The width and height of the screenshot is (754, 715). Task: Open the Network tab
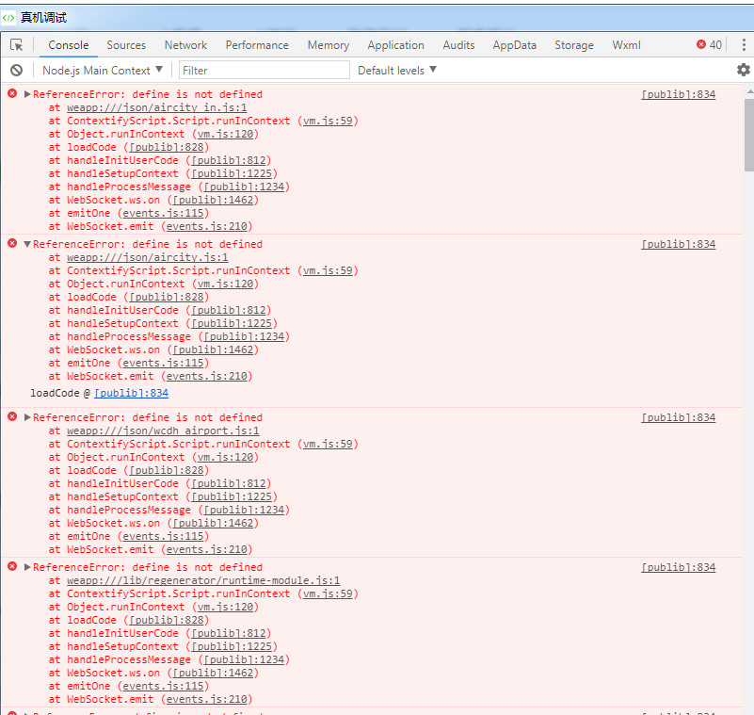185,45
